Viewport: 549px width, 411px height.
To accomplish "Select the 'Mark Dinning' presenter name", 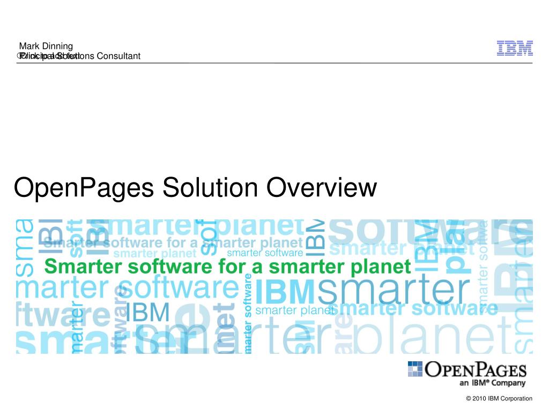I will pos(46,46).
